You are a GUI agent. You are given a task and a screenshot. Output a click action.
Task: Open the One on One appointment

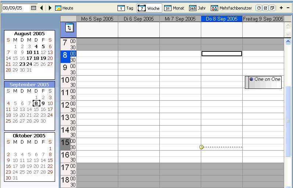click(263, 82)
